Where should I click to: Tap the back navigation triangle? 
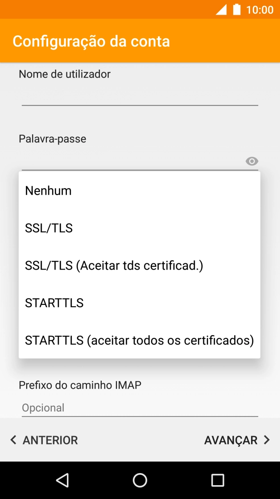coord(62,480)
